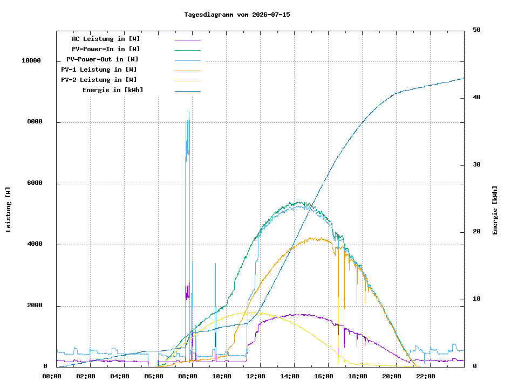This screenshot has width=518, height=388.
Task: Click purple line sample for AC Leistung
Action: click(188, 40)
